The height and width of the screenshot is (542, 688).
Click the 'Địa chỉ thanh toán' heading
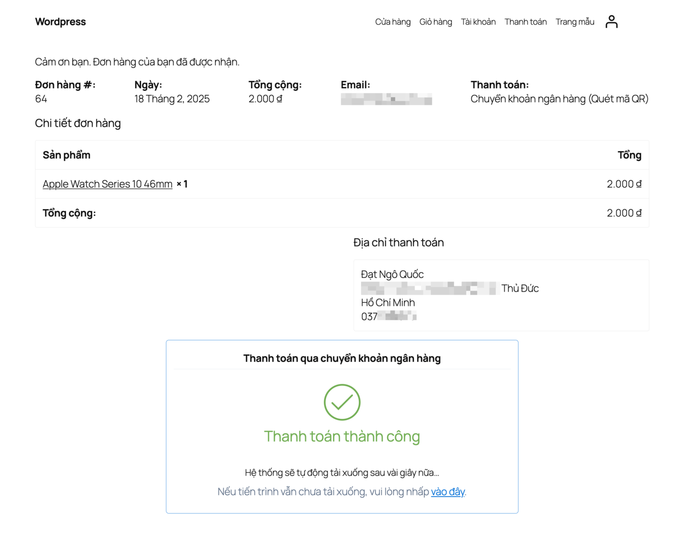[398, 243]
